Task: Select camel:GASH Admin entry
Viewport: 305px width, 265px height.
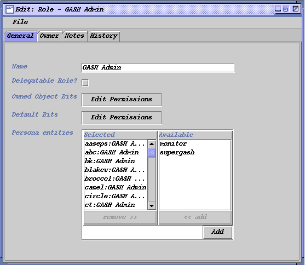Action: click(116, 187)
